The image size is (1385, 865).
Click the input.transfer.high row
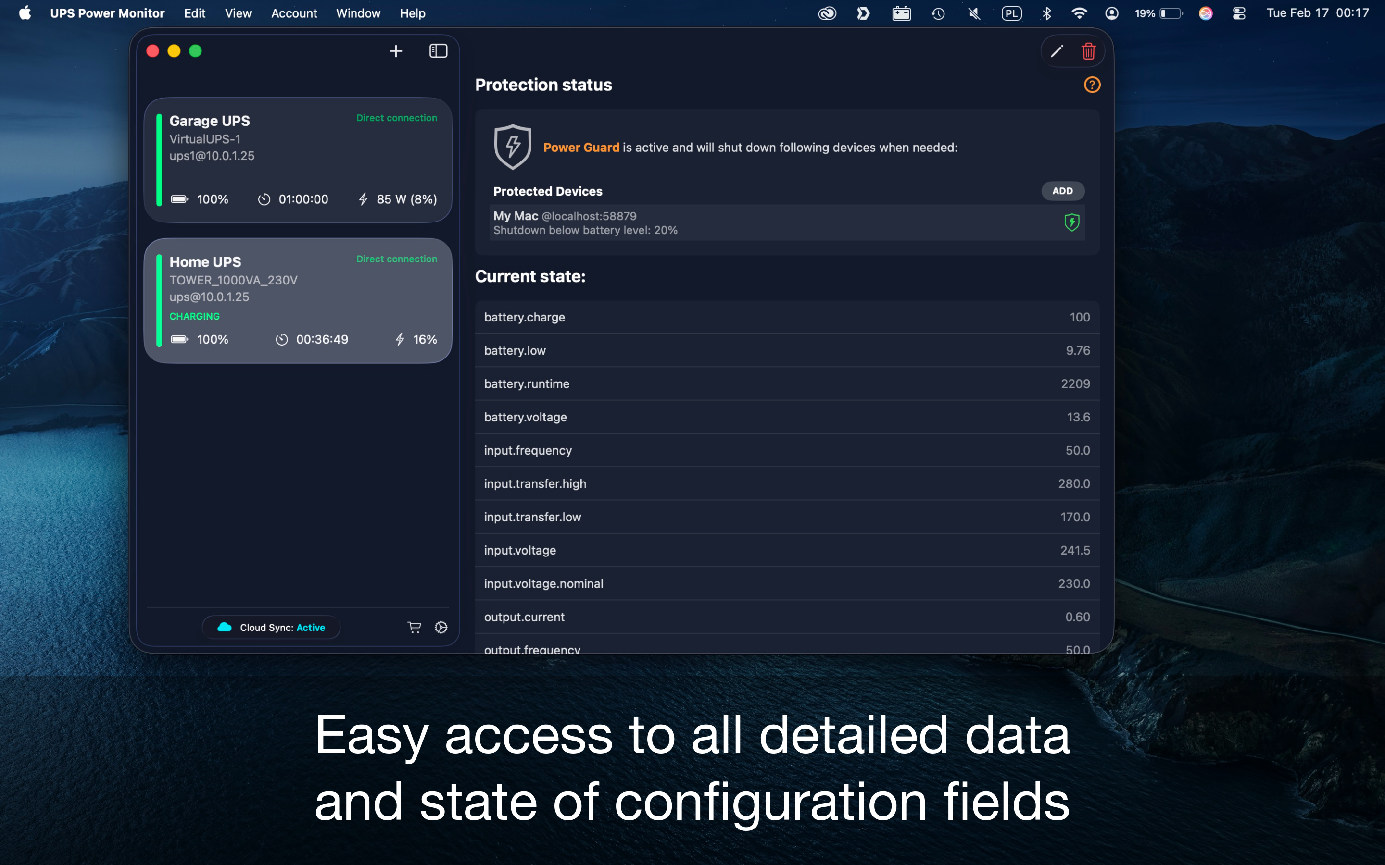click(x=787, y=483)
